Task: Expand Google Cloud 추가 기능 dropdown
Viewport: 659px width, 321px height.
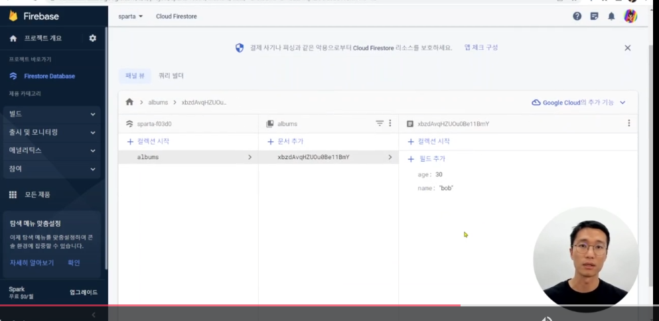Action: tap(622, 103)
